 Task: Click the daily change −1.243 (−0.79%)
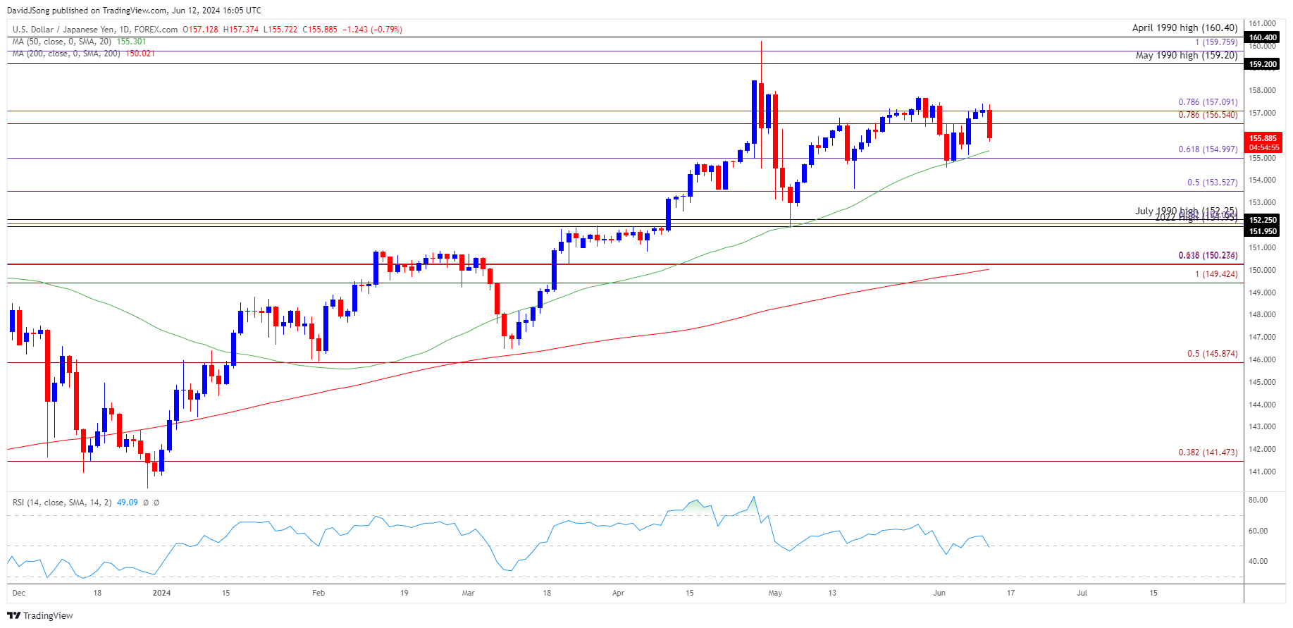(372, 30)
